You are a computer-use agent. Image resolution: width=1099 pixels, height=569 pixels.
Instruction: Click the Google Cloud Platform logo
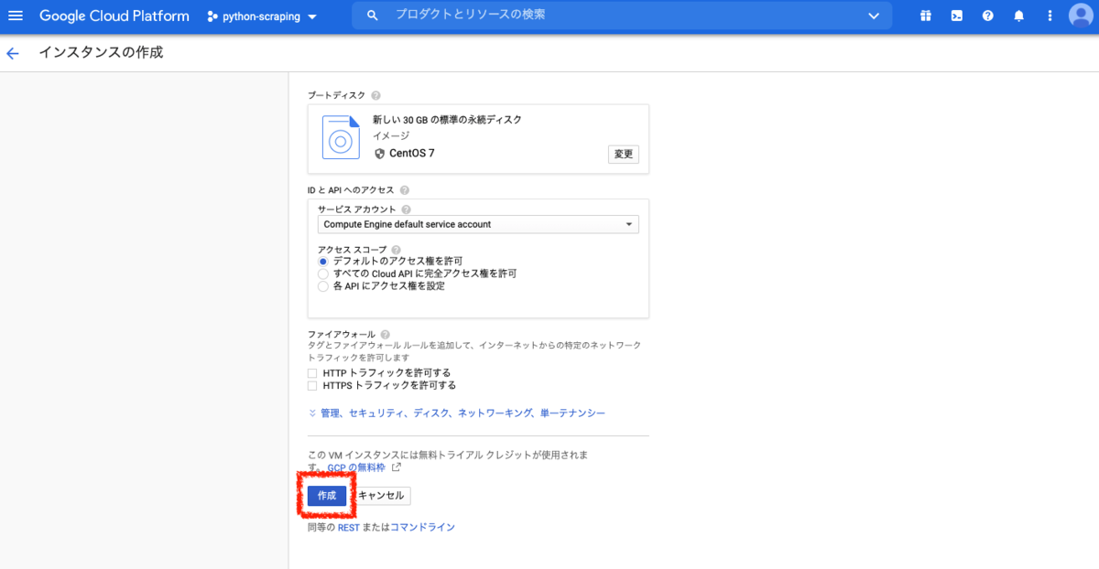pyautogui.click(x=114, y=15)
